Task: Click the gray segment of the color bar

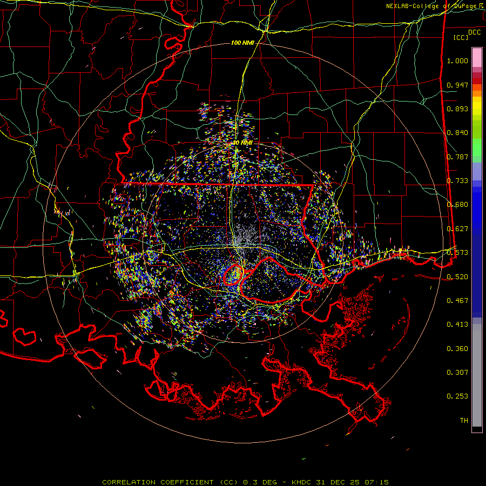Action: click(x=477, y=375)
